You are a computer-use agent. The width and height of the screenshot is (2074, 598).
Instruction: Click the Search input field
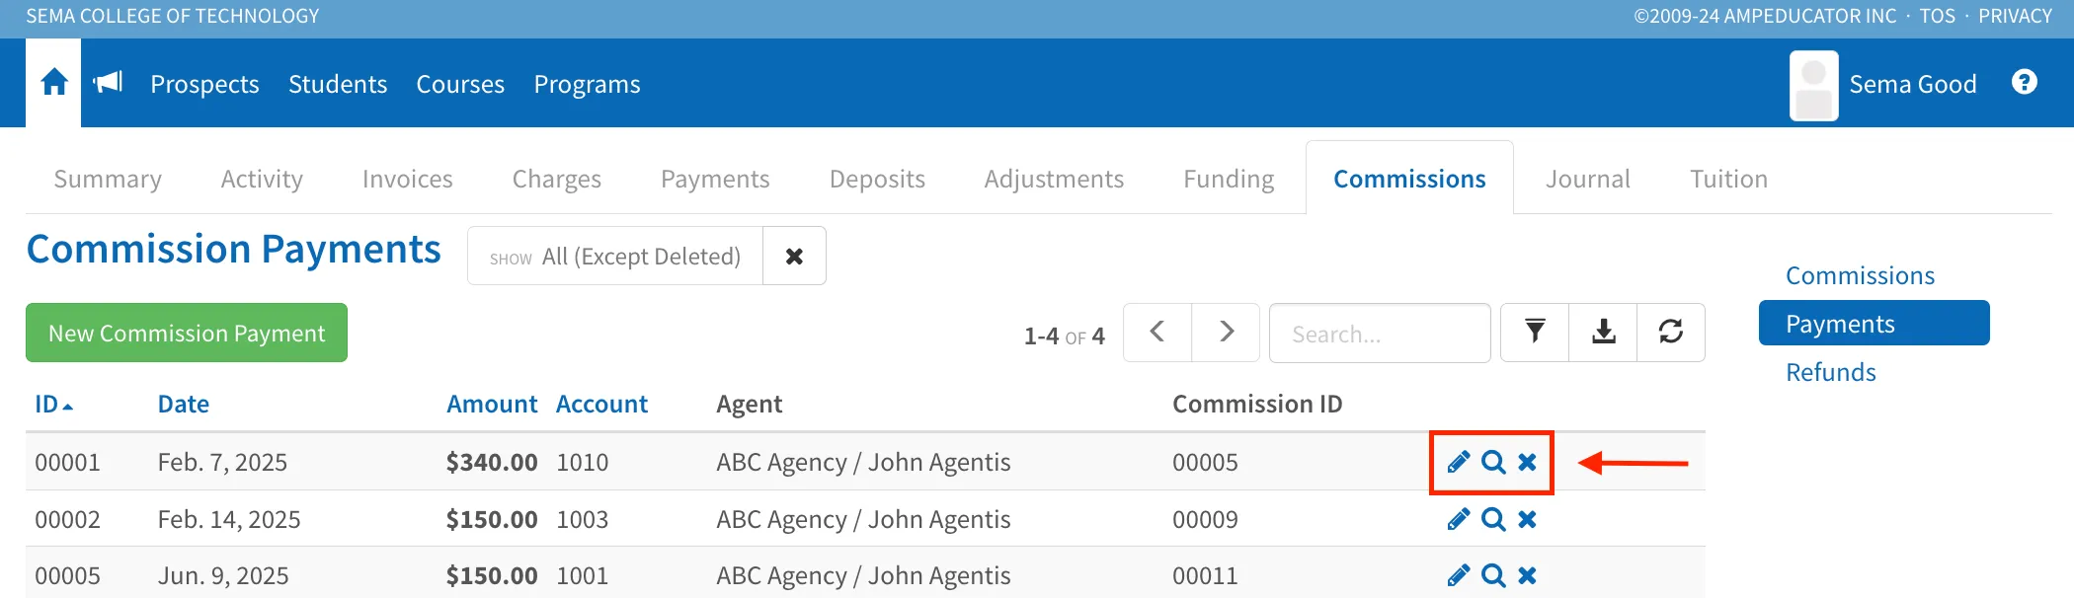click(1380, 334)
